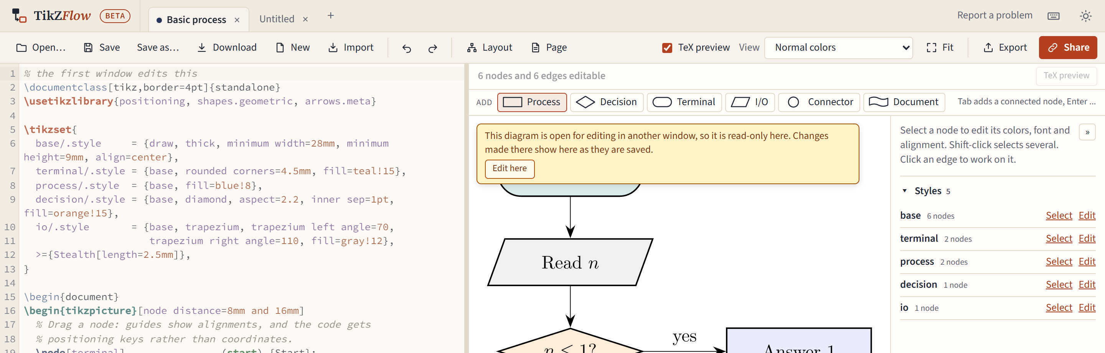Add a Document node shape
Viewport: 1105px width, 353px height.
coord(904,102)
